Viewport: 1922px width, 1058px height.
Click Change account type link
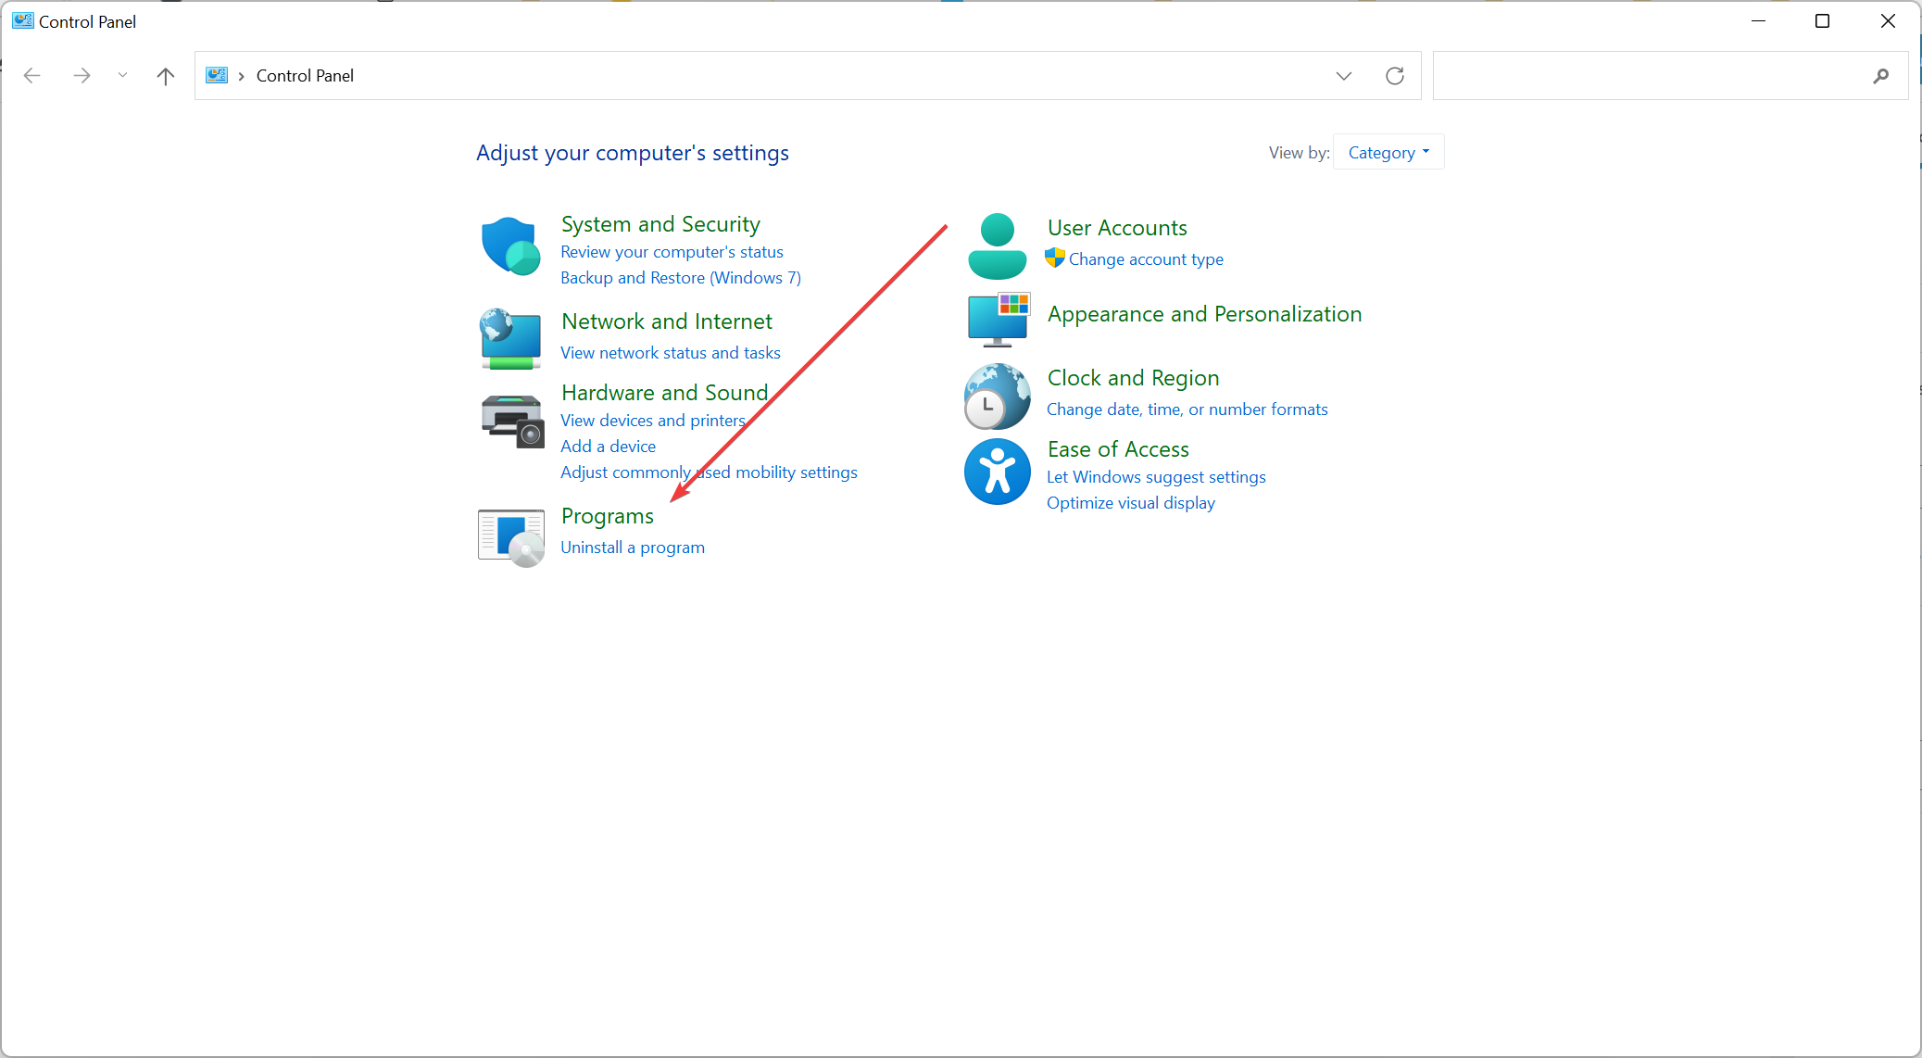(x=1145, y=259)
